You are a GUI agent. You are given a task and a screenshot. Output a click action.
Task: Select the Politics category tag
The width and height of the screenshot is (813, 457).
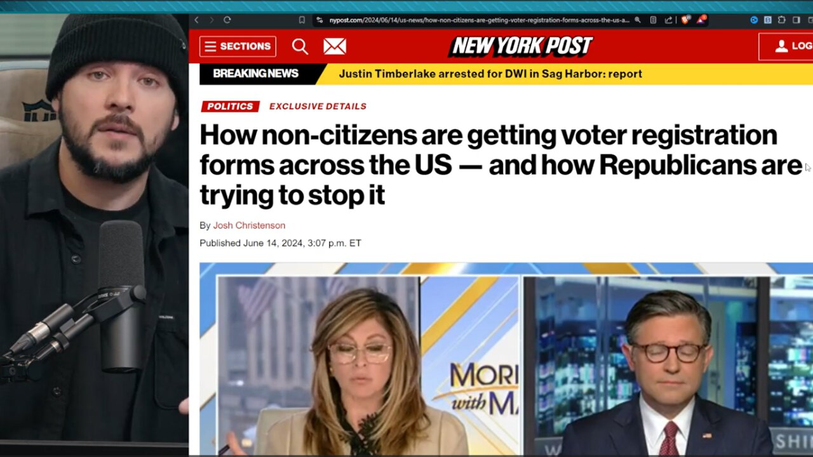[229, 106]
